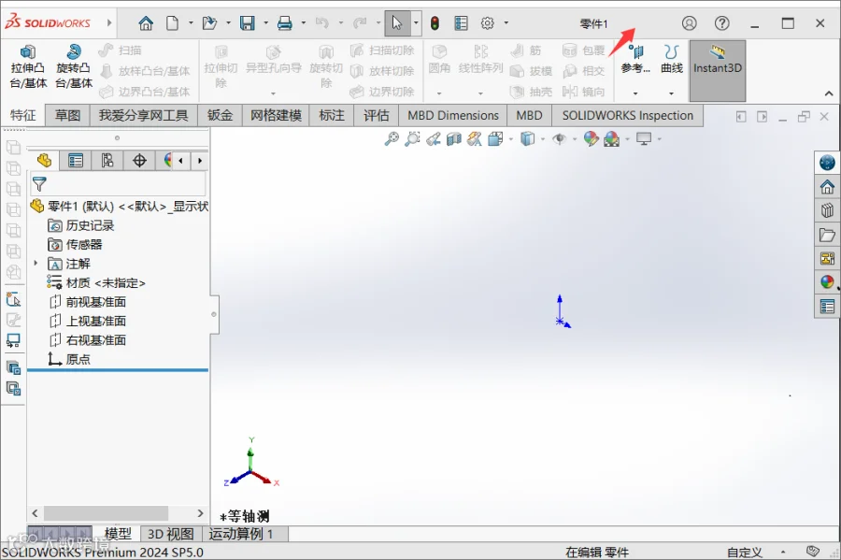Open Help with the question mark icon
Screen dimensions: 841x560
click(722, 23)
